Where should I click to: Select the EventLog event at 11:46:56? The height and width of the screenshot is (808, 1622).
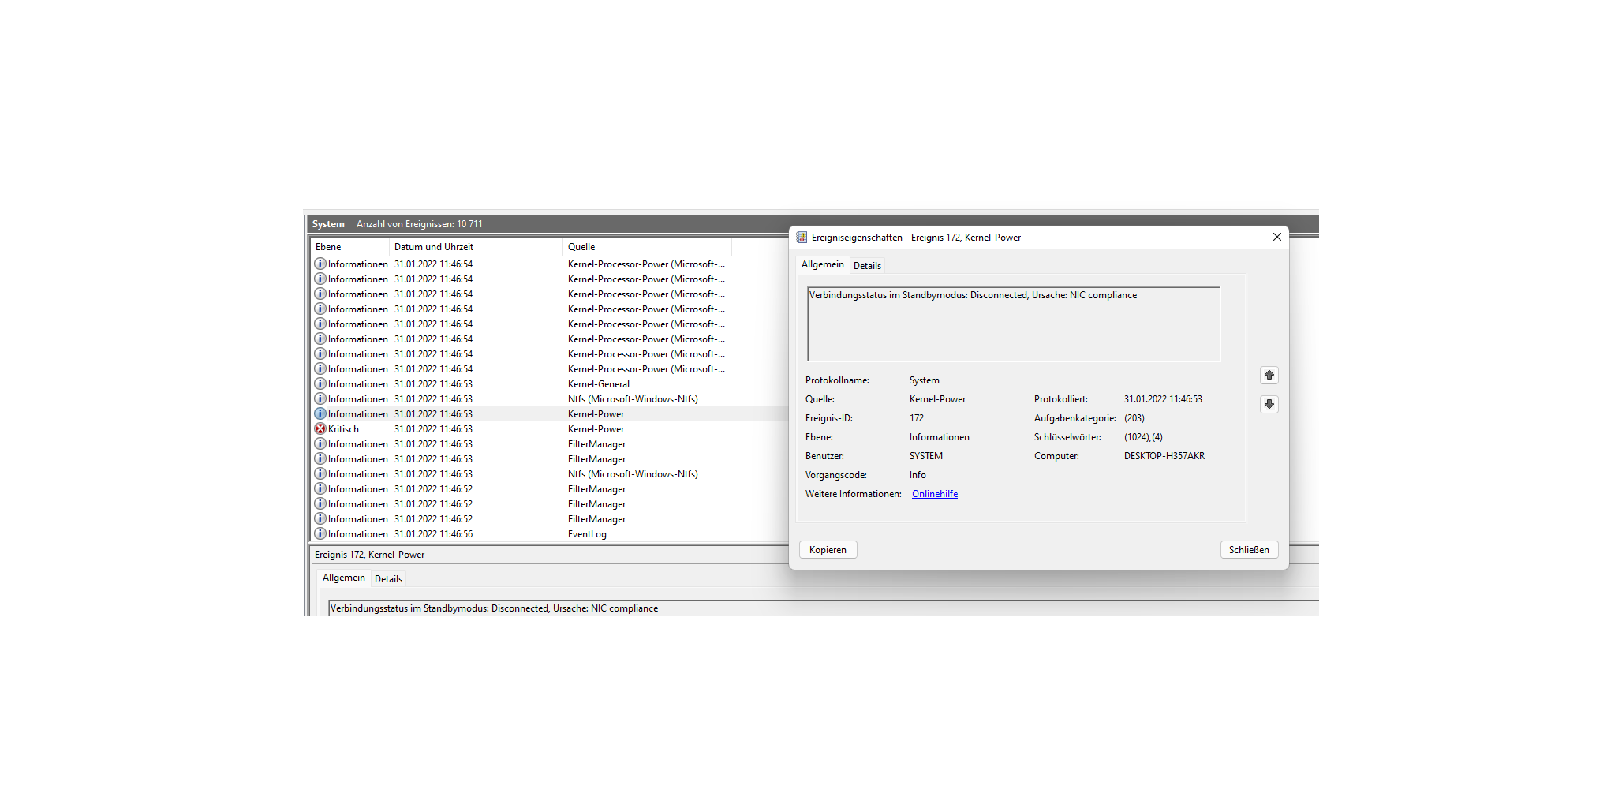[x=549, y=533]
